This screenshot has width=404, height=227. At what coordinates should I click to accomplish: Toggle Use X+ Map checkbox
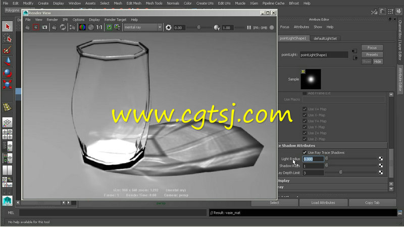pos(305,109)
